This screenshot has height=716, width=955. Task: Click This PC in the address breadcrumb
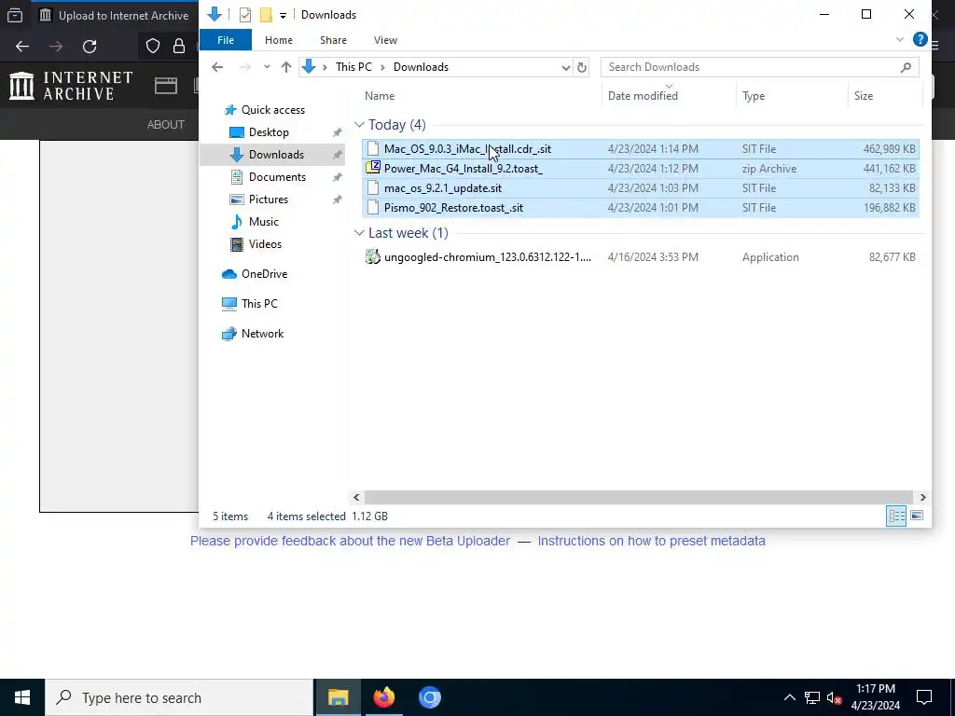[353, 67]
